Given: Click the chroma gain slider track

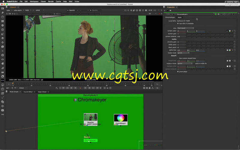Looking at the screenshot, I should (x=210, y=42).
